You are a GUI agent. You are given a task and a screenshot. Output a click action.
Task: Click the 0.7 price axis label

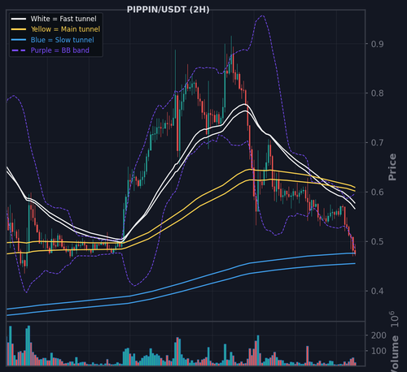coord(378,142)
